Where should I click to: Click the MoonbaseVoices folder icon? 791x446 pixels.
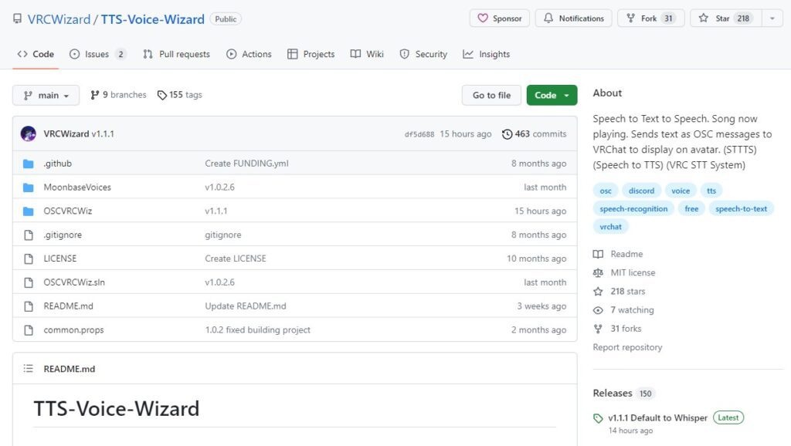pos(29,188)
